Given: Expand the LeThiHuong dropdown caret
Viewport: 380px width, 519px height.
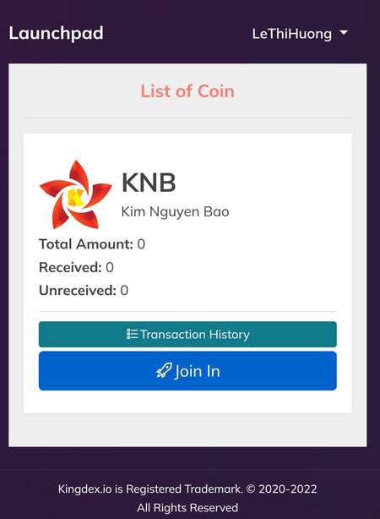Looking at the screenshot, I should (x=344, y=33).
